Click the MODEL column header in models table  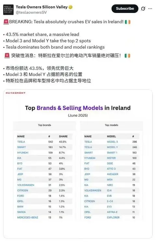(x=111, y=137)
